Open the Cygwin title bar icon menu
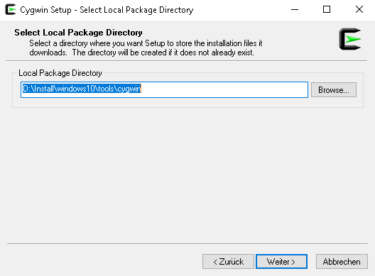Viewport: 375px width, 276px height. [10, 9]
